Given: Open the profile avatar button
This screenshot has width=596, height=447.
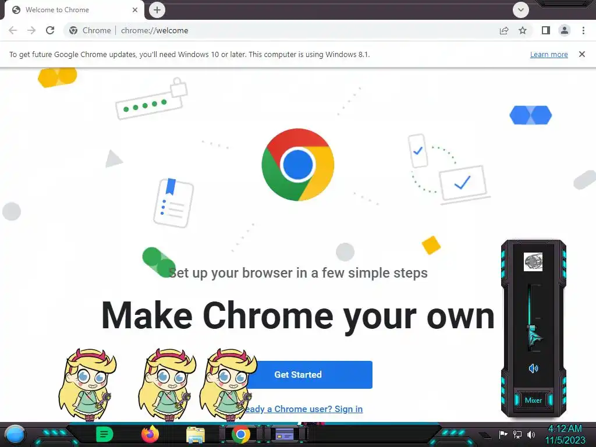Looking at the screenshot, I should [565, 30].
